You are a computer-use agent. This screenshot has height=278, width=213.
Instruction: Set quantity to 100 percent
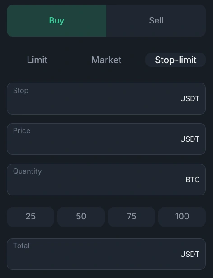click(182, 217)
